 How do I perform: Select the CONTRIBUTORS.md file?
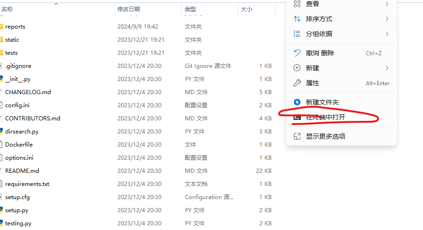click(x=33, y=118)
